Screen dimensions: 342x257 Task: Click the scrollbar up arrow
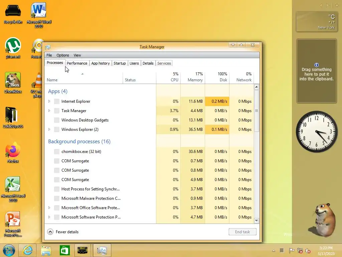[256, 87]
